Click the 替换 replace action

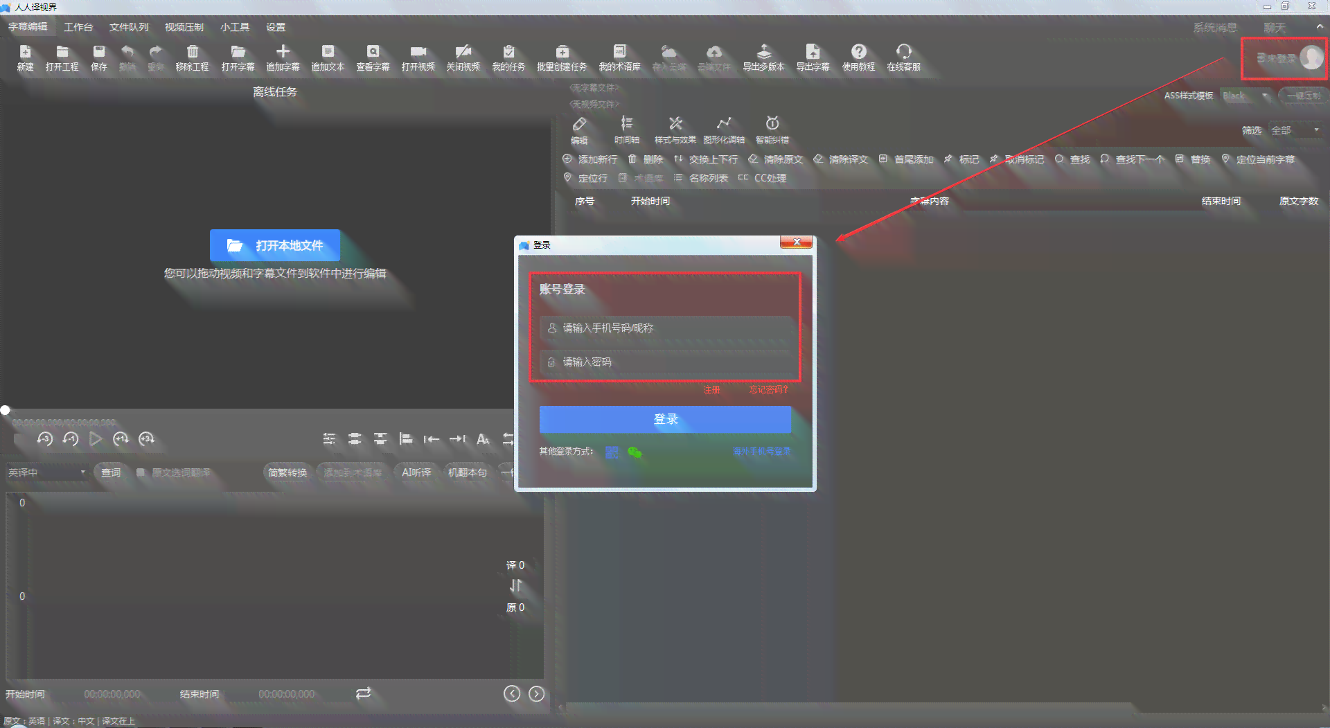1193,159
